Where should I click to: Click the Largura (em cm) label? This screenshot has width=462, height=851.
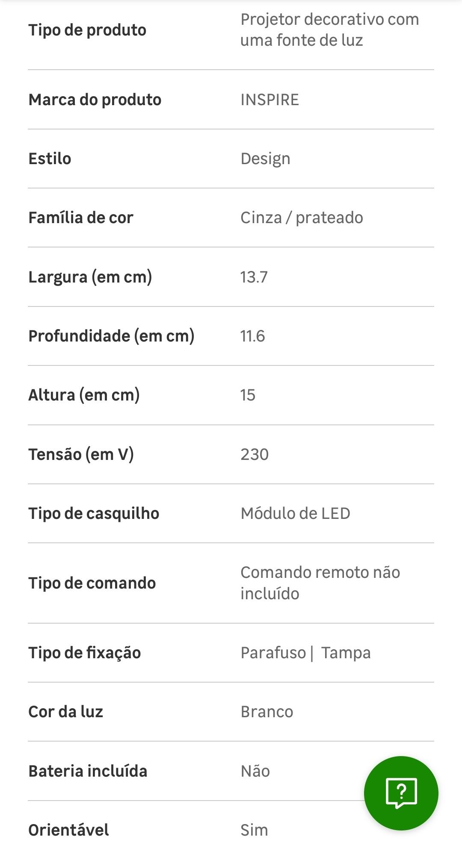90,277
